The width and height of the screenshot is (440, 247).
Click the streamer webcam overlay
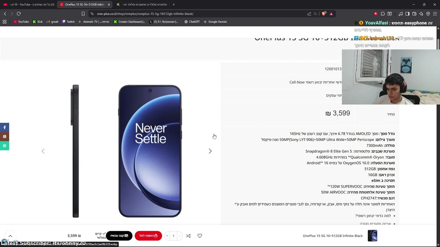[x=391, y=77]
